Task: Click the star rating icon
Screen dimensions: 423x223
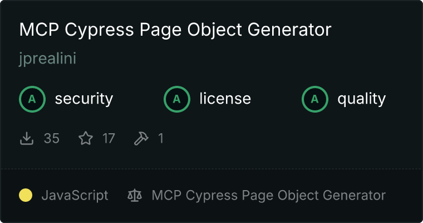Action: coord(86,138)
